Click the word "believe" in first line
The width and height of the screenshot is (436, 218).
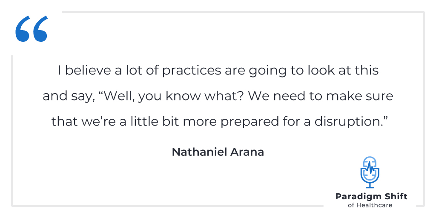89,70
